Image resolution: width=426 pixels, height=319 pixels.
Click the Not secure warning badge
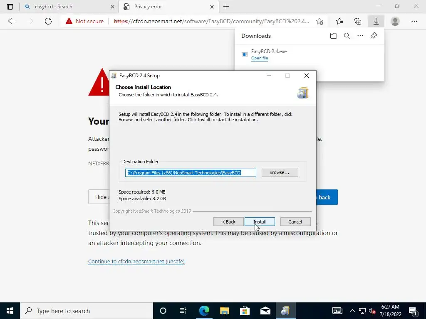click(84, 21)
